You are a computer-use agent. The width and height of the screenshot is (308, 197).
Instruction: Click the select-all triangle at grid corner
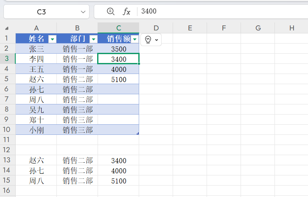(7, 28)
